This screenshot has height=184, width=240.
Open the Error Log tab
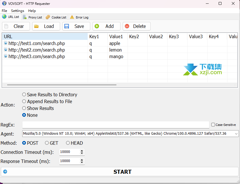pos(79,17)
